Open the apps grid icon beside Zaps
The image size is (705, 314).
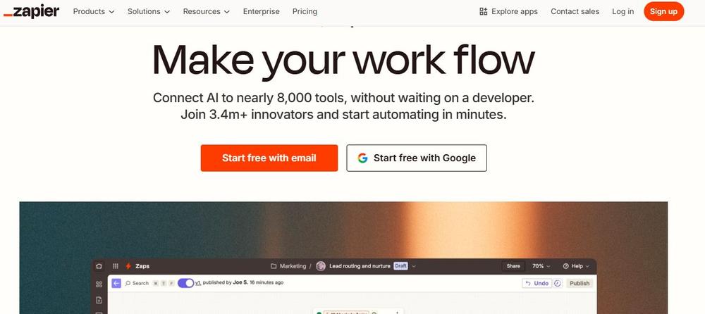(115, 266)
